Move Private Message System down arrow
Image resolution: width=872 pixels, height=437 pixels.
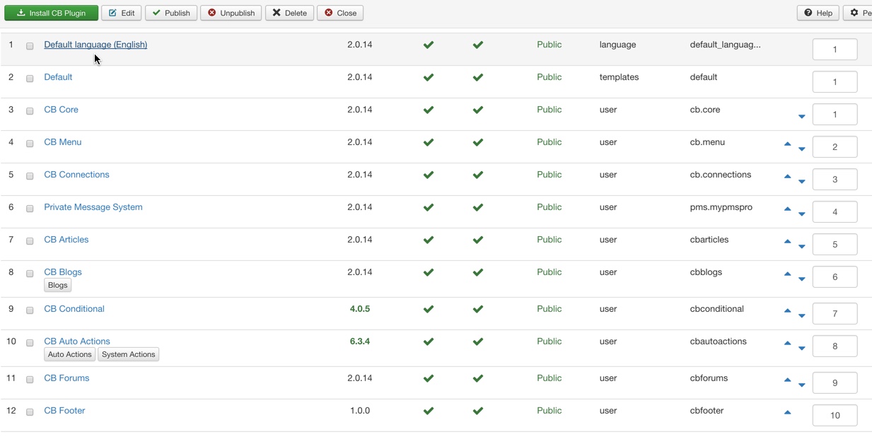point(802,214)
